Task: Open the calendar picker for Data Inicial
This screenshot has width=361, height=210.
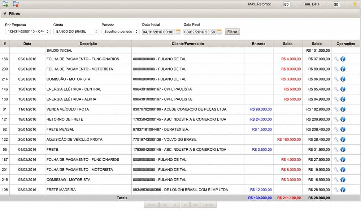Action: [x=178, y=31]
